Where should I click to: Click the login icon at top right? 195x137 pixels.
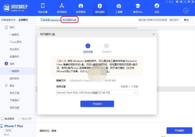pos(167,2)
